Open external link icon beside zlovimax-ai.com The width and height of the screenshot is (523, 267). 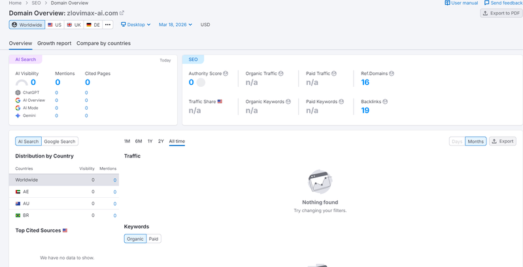click(x=122, y=13)
